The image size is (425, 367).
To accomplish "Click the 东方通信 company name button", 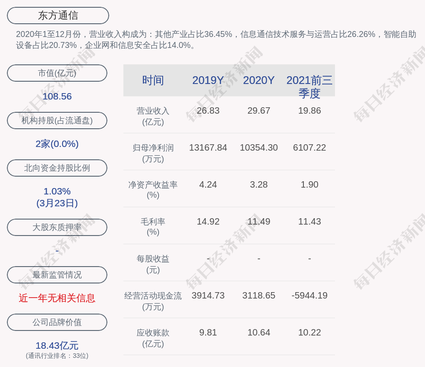I will point(58,16).
